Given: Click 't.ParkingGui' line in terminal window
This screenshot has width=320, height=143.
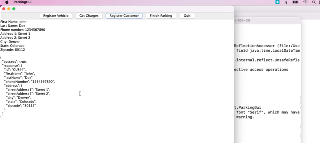Looking at the screenshot, I should pos(247,107).
